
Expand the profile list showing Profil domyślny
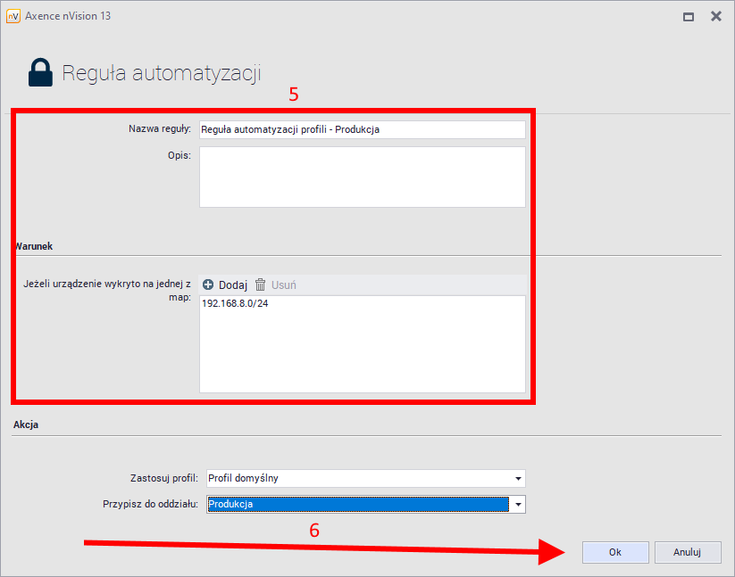[517, 478]
